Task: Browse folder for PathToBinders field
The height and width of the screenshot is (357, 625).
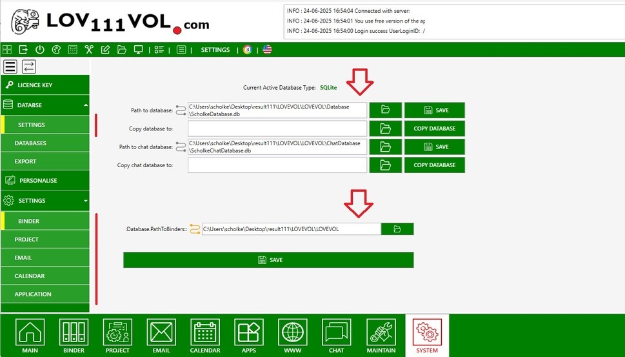Action: tap(397, 229)
